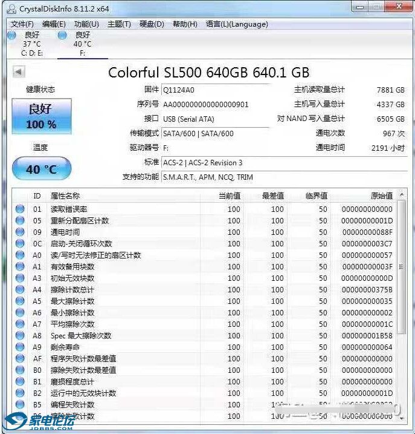Image resolution: width=415 pixels, height=434 pixels.
Task: Click the 属性名称 column header
Action: tap(124, 196)
